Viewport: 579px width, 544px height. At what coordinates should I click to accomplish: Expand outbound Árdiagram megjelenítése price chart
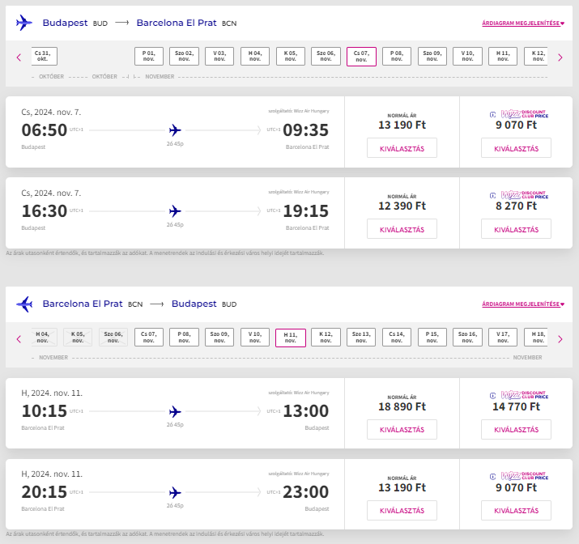point(523,23)
